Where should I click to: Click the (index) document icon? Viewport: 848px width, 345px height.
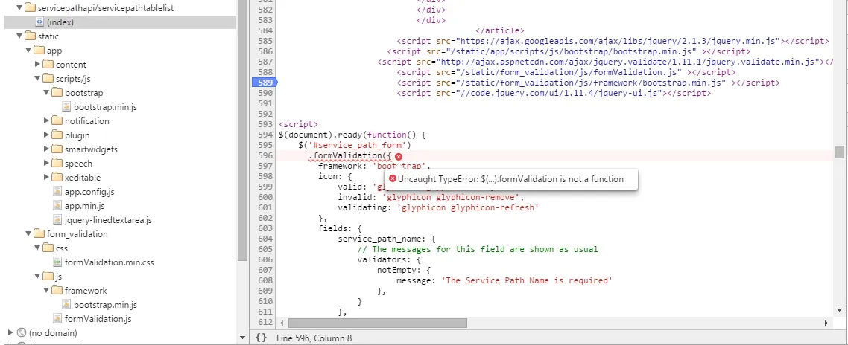click(x=39, y=22)
